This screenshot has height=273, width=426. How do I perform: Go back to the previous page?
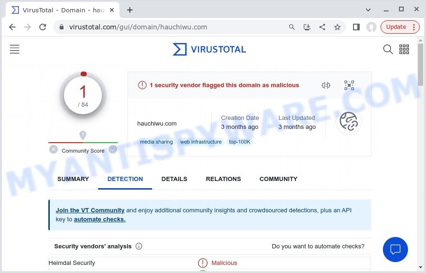click(12, 27)
